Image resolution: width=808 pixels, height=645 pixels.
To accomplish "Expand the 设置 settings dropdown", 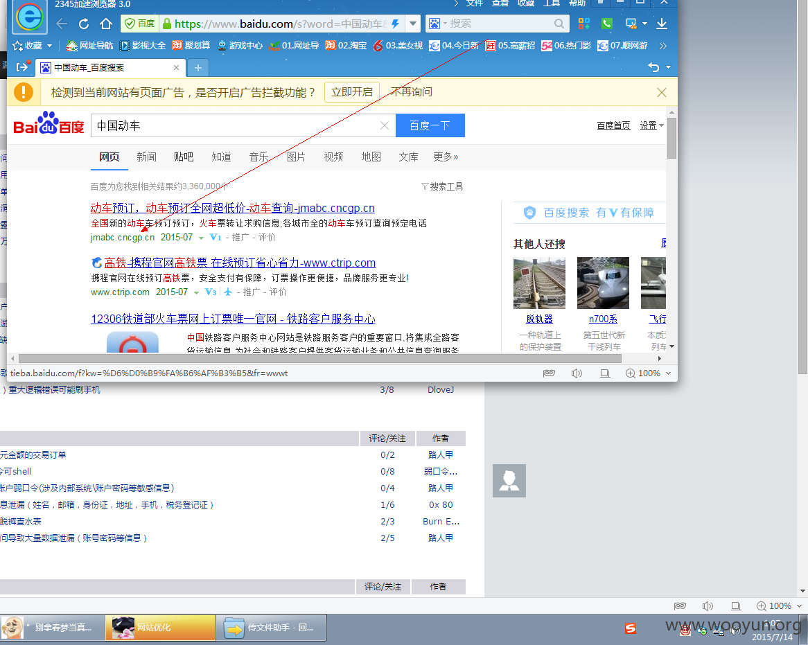I will point(651,125).
